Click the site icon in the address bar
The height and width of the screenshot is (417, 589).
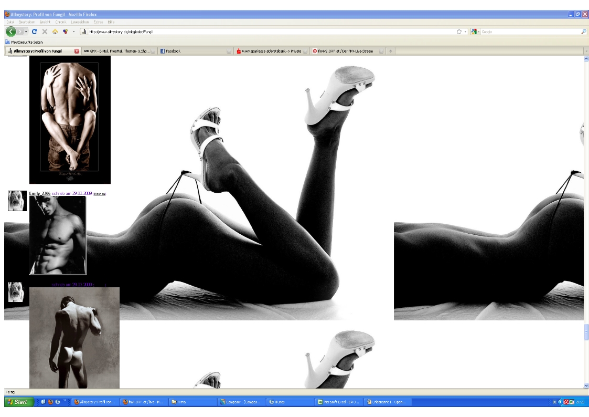tap(84, 32)
